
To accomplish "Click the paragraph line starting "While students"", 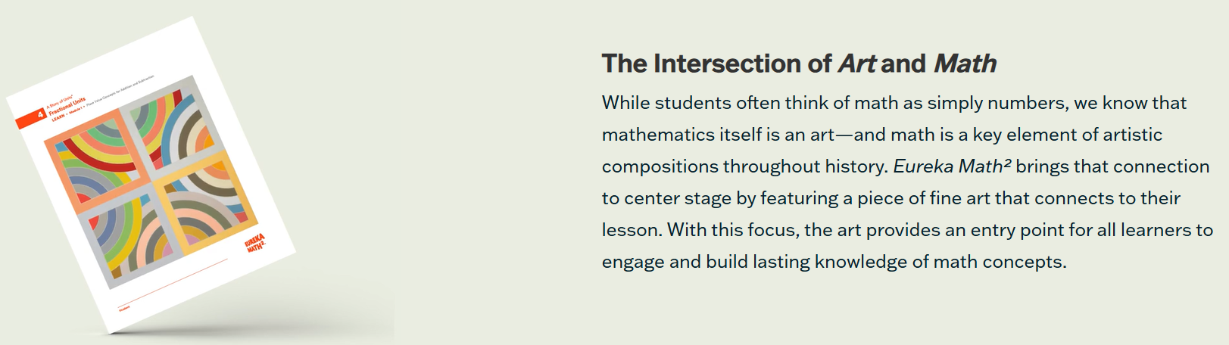I will (894, 103).
